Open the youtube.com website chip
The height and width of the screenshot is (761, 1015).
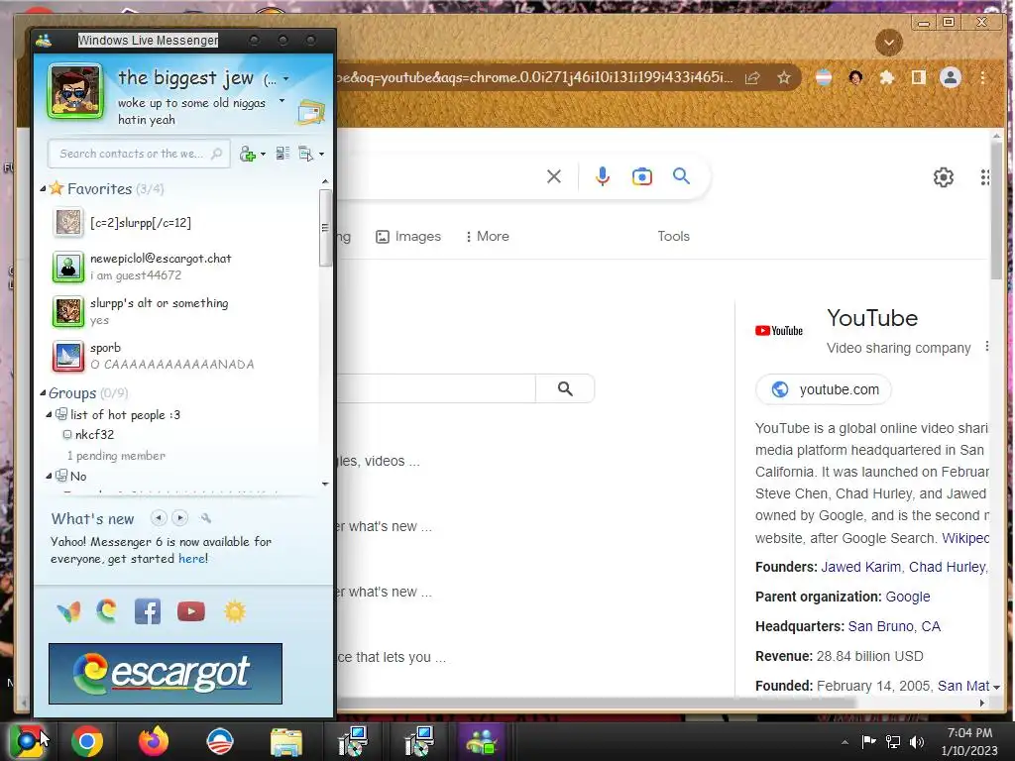coord(824,389)
